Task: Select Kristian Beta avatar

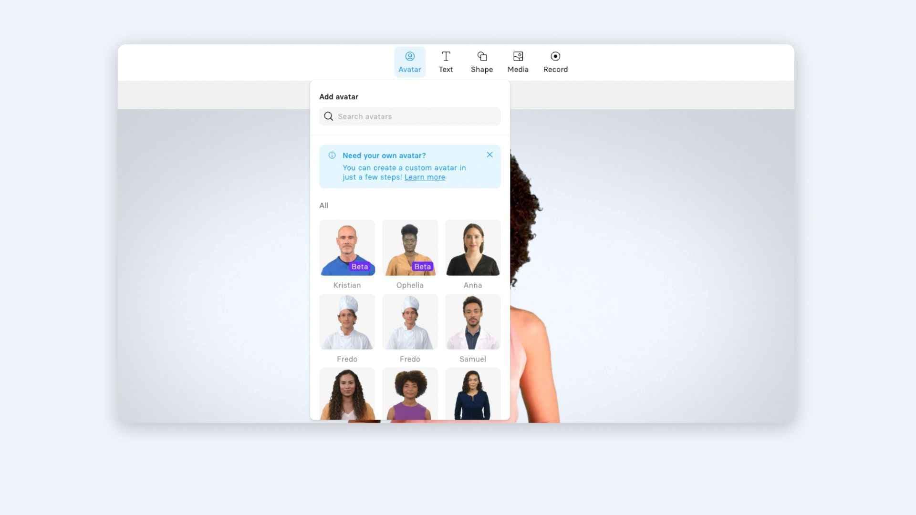Action: pos(347,248)
